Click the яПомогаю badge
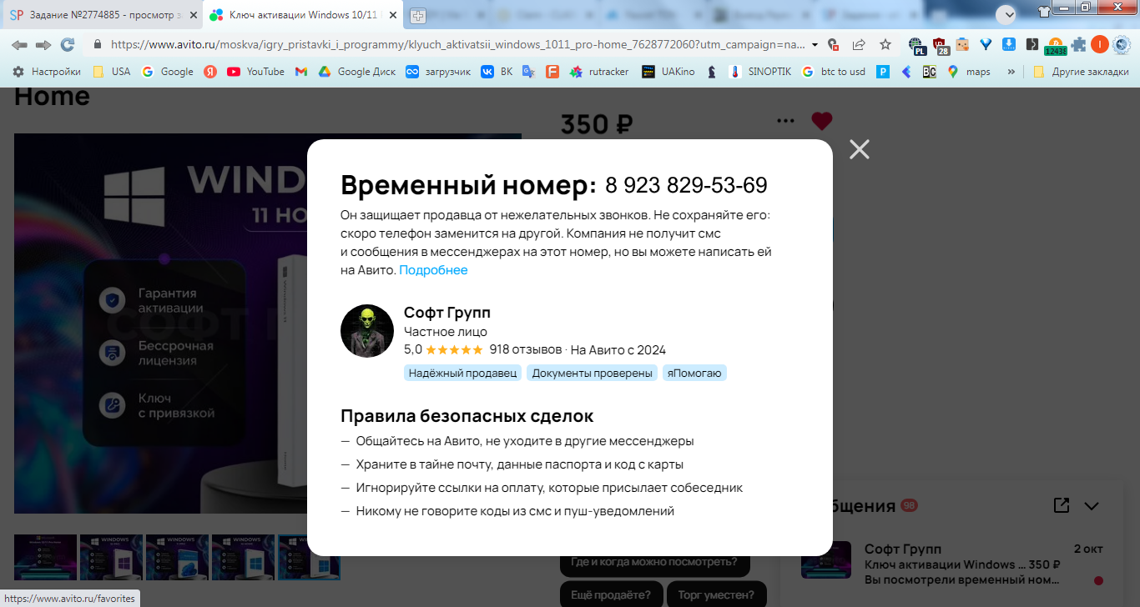Screen dimensions: 1140x607 695,373
